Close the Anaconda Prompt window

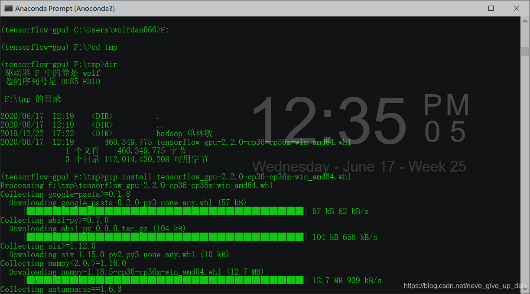pos(517,8)
